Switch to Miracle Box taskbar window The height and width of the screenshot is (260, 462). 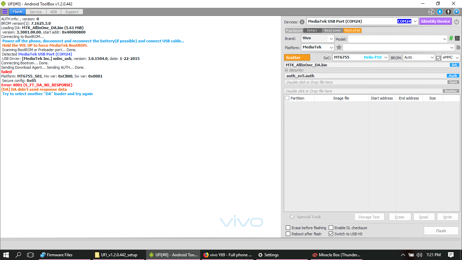[336, 255]
